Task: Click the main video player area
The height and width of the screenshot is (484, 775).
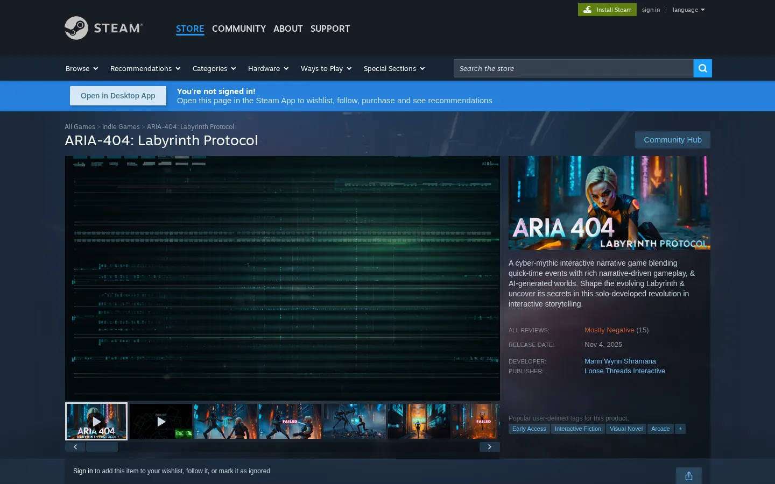Action: click(x=283, y=278)
